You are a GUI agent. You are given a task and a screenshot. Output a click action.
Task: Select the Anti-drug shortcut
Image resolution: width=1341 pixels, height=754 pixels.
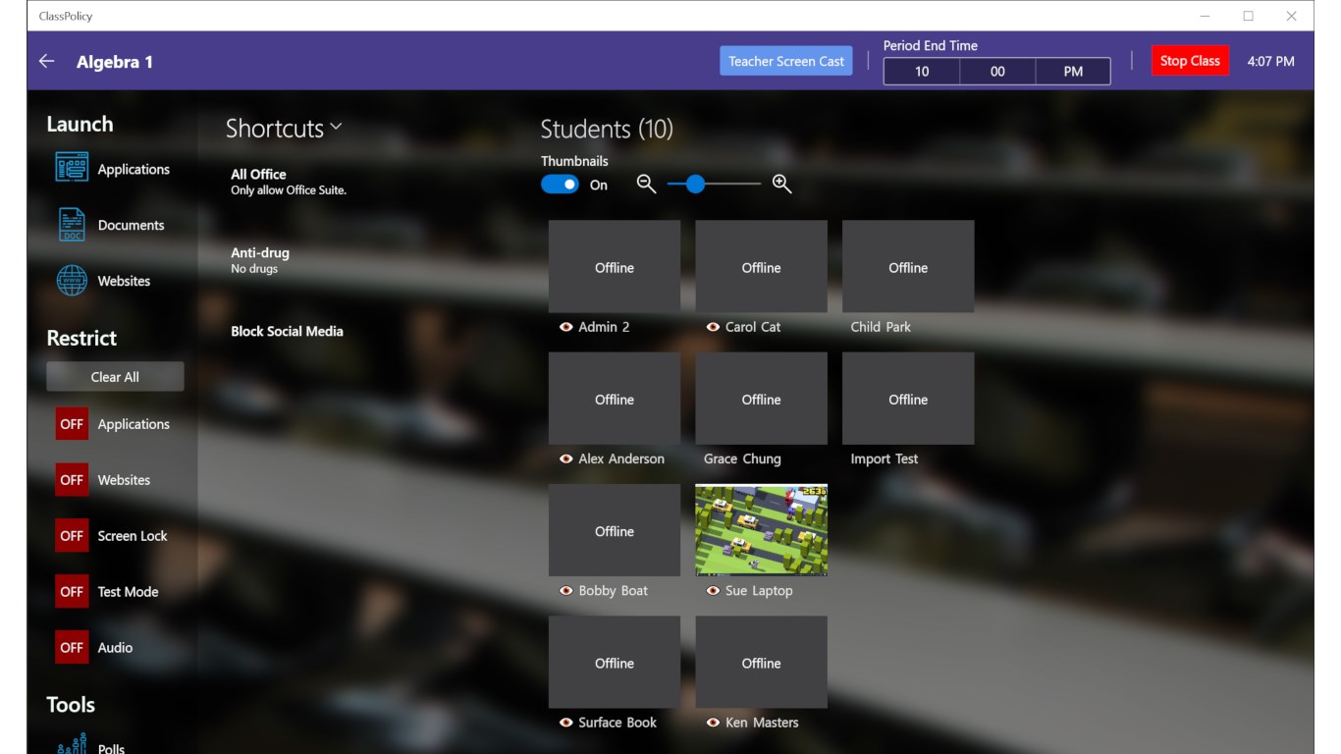260,260
